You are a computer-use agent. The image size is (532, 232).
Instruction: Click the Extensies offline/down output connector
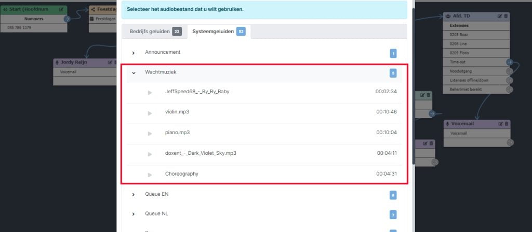[509, 80]
